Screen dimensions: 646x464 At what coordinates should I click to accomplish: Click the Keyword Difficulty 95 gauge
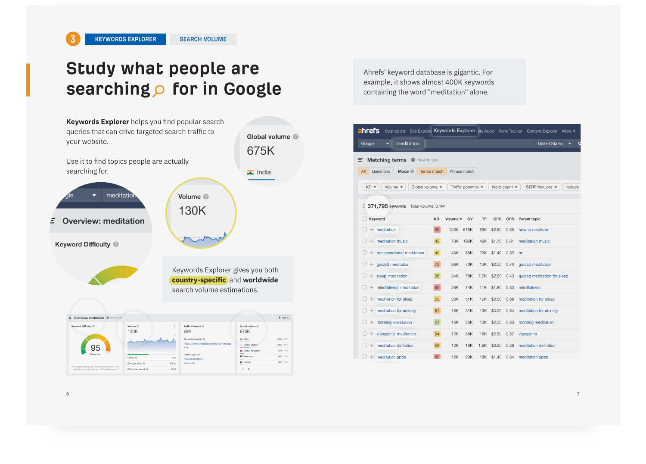(x=96, y=345)
